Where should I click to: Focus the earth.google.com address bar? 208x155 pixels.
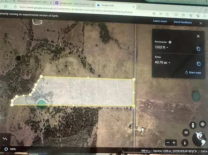coord(76,9)
